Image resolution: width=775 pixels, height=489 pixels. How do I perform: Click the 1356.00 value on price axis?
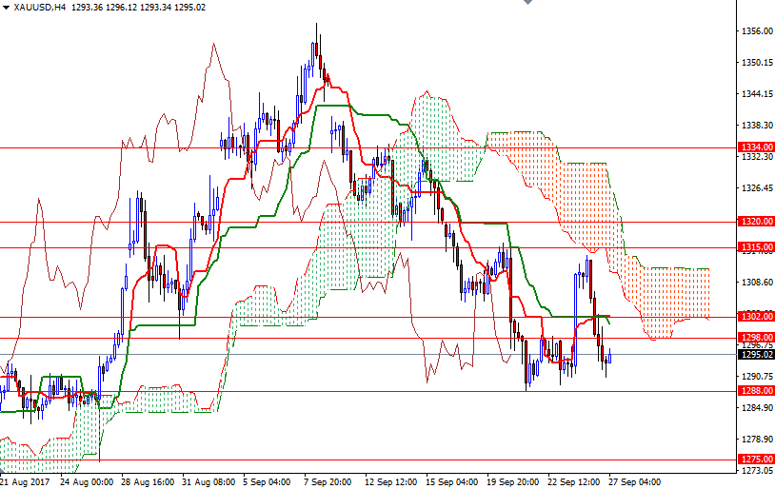(x=755, y=31)
